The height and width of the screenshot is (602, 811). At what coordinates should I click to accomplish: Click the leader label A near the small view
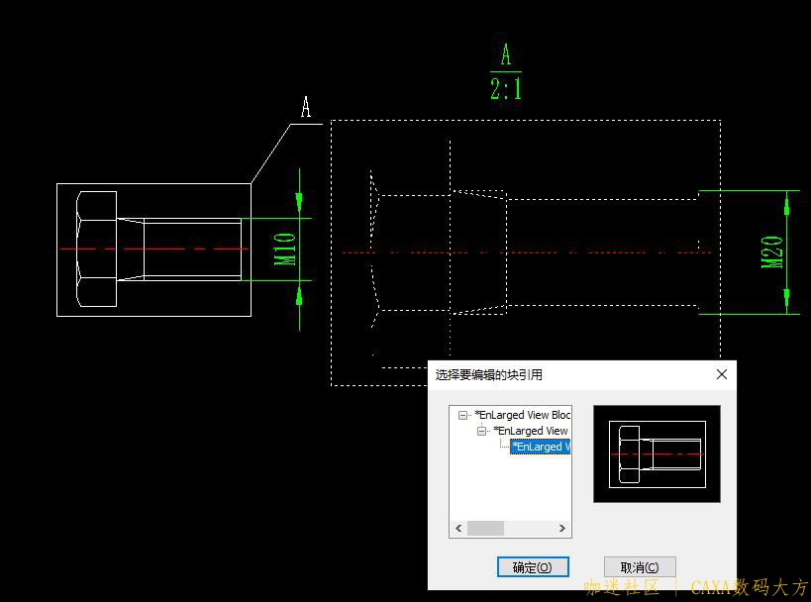point(306,107)
